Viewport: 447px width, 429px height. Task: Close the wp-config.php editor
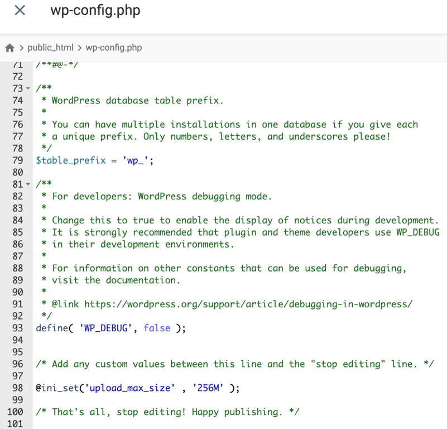[20, 10]
